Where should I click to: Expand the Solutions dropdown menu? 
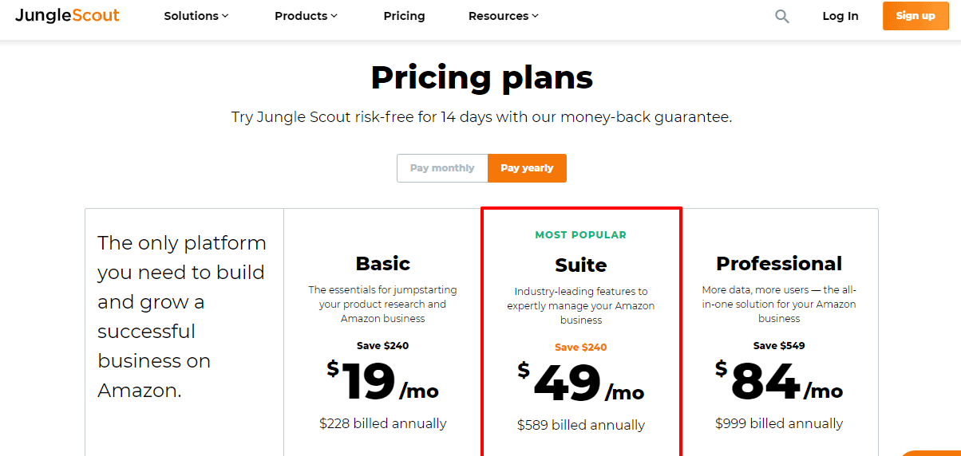click(196, 16)
